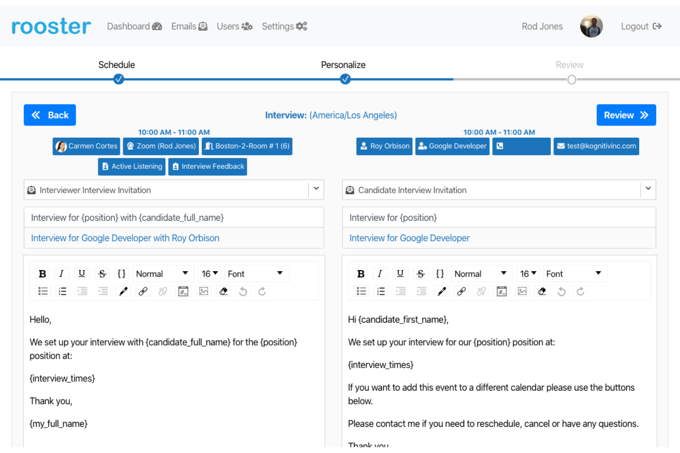Apply italic formatting in the candidate email editor

(x=380, y=273)
